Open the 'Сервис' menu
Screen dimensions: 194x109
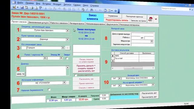point(77,5)
